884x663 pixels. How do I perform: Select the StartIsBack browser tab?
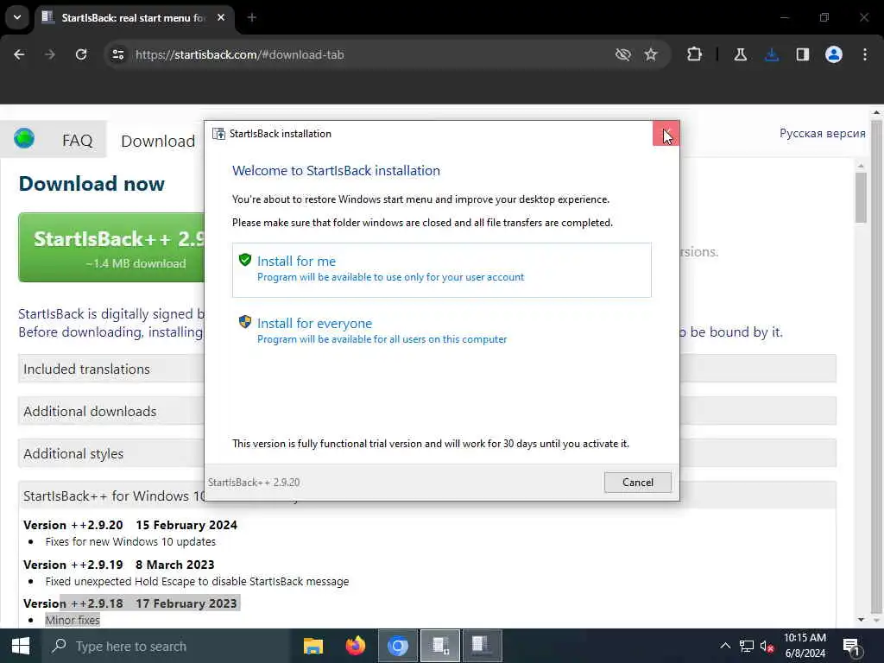[x=134, y=17]
